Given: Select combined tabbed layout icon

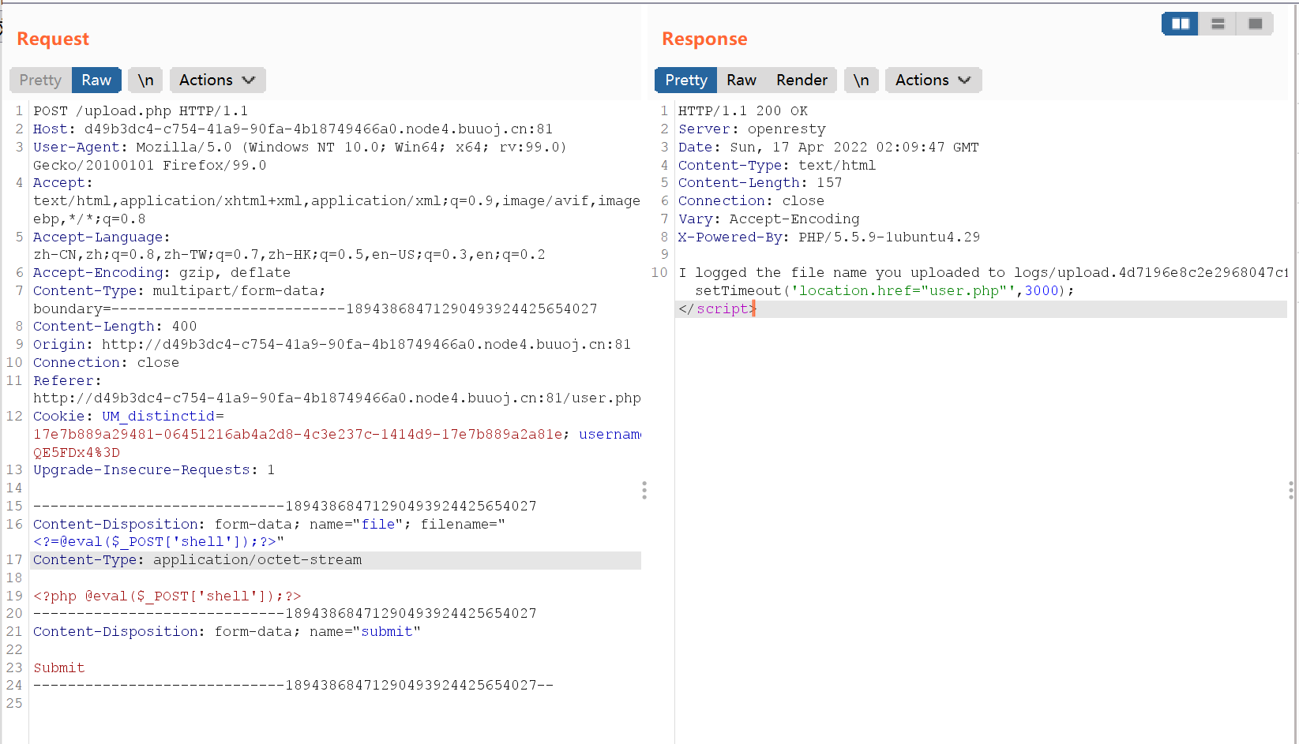Looking at the screenshot, I should (1255, 24).
